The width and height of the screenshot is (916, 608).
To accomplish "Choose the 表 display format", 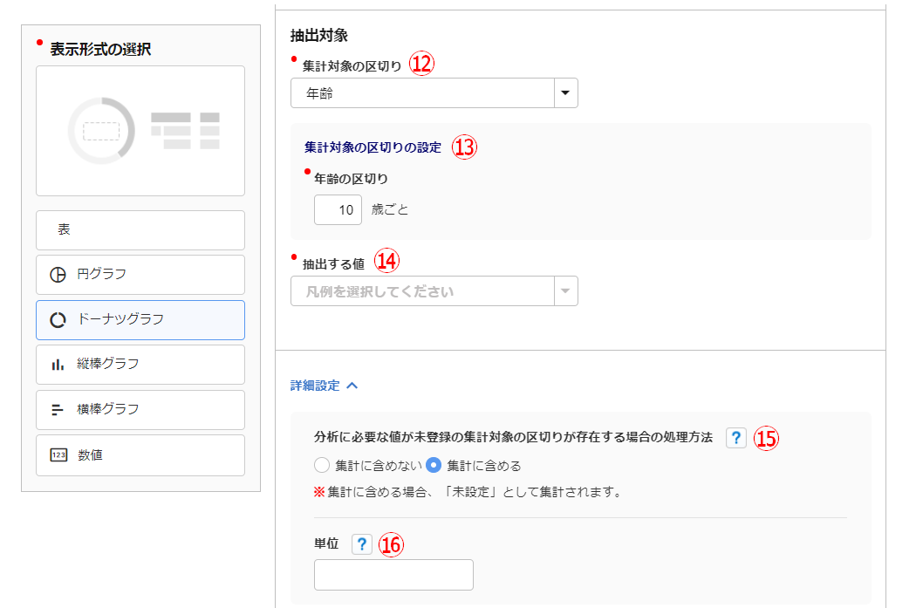I will (140, 230).
